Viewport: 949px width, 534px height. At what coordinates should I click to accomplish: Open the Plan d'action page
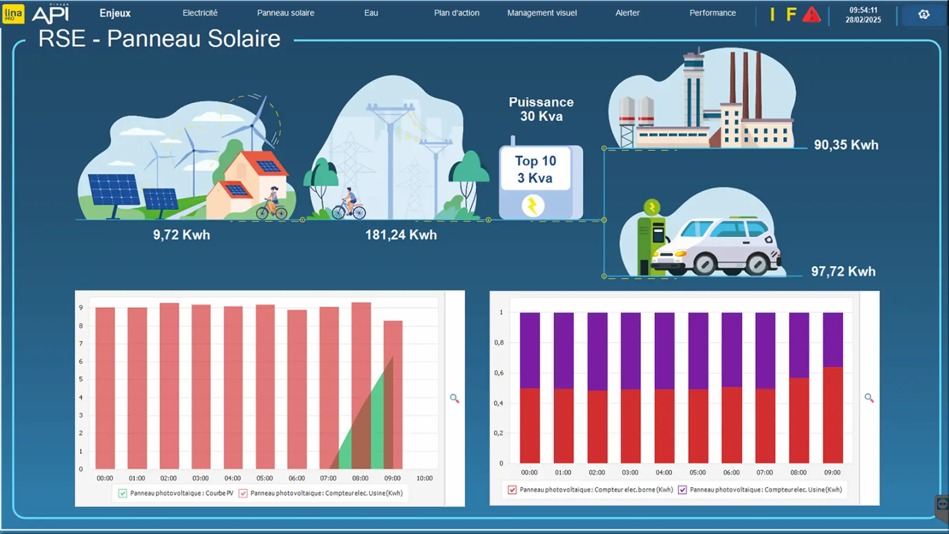point(457,13)
